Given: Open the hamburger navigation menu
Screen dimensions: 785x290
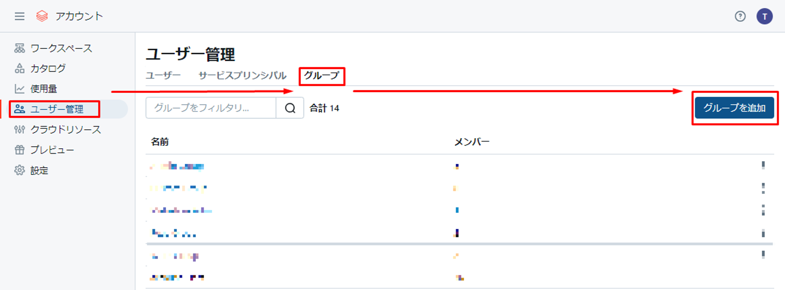Looking at the screenshot, I should coord(19,17).
